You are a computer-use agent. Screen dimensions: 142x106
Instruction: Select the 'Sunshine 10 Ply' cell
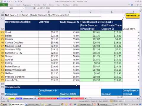pyautogui.click(x=22, y=53)
